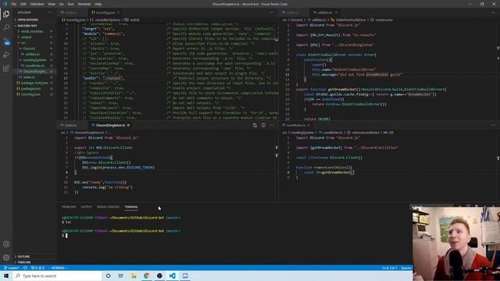Select the LevelRoles.ts editor tab
Viewport: 500px width, 281px height.
pos(295,125)
